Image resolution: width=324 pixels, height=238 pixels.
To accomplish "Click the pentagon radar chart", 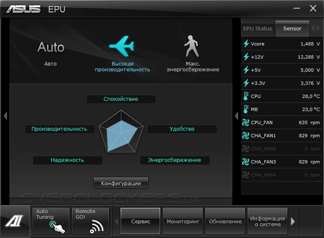I will (x=121, y=131).
